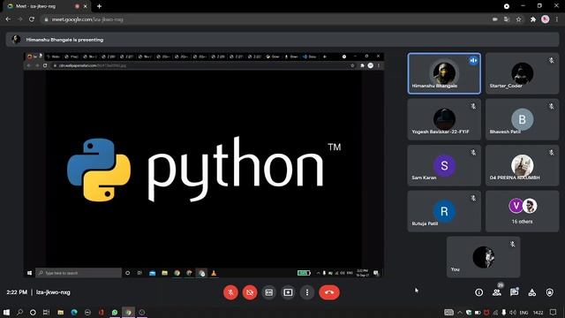Click the red antivirus icon in the system tray
Viewport: 565px width, 318px height.
click(x=486, y=312)
